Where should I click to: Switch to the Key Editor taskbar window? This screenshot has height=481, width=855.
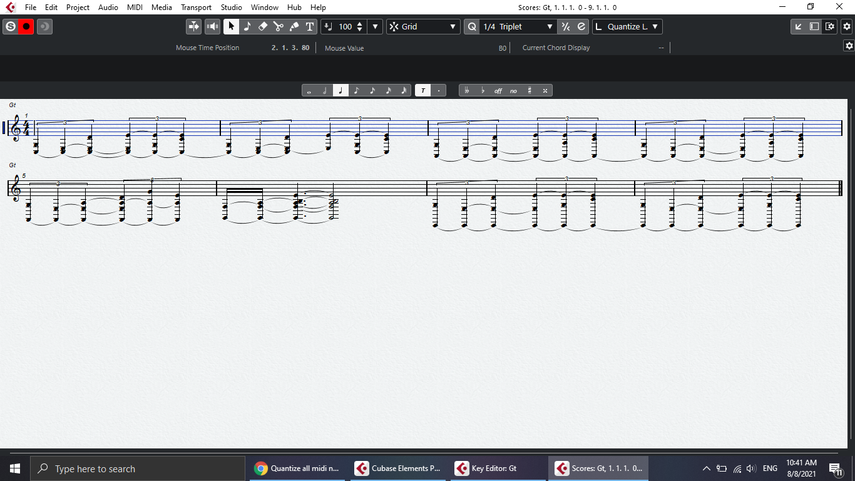[494, 468]
